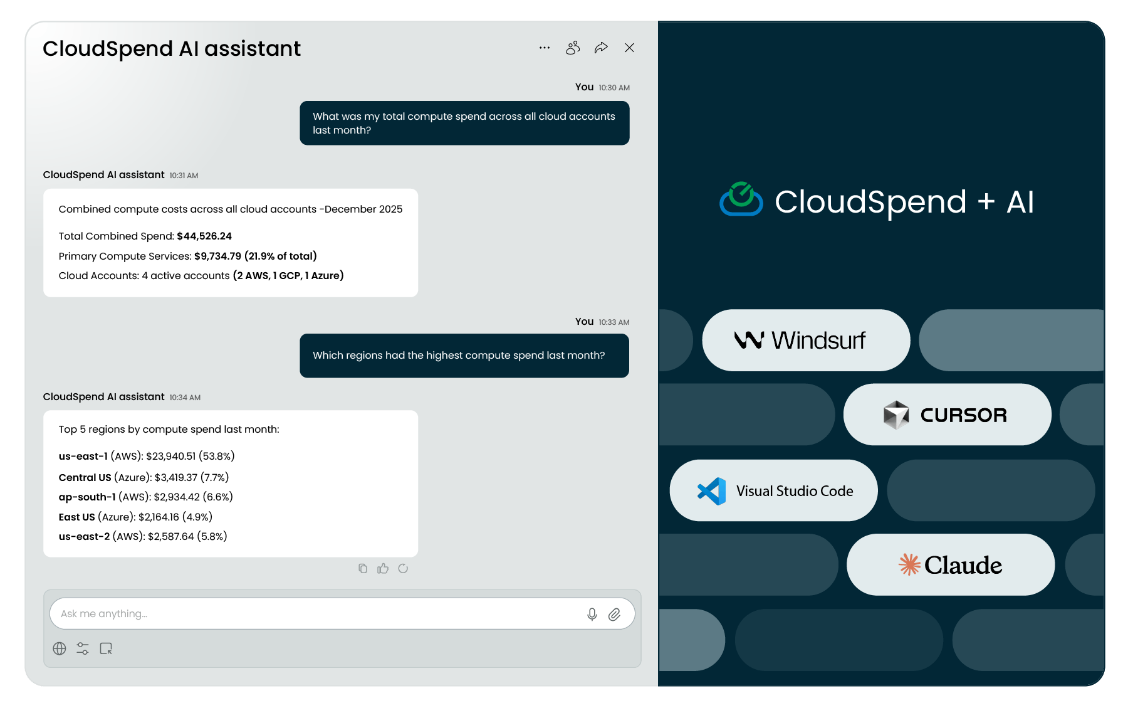Toggle the thumbs-up feedback on

tap(383, 568)
